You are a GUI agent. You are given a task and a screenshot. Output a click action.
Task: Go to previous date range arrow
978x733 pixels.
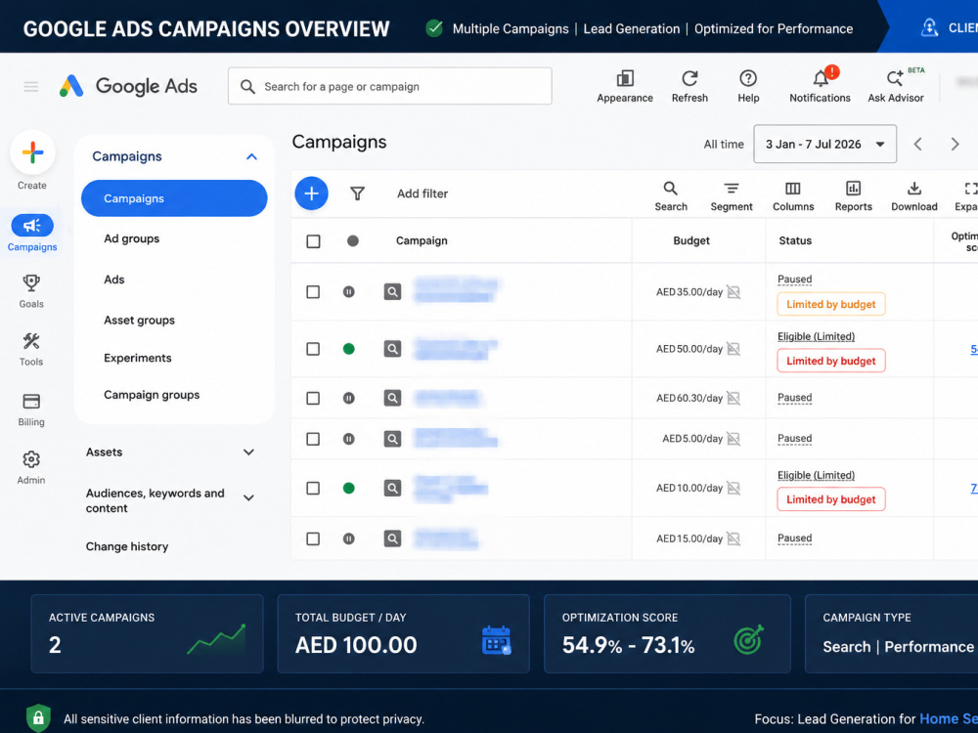coord(918,144)
